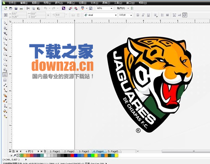Toggle Underline text formatting
The height and width of the screenshot is (164, 210).
[x=149, y=15]
